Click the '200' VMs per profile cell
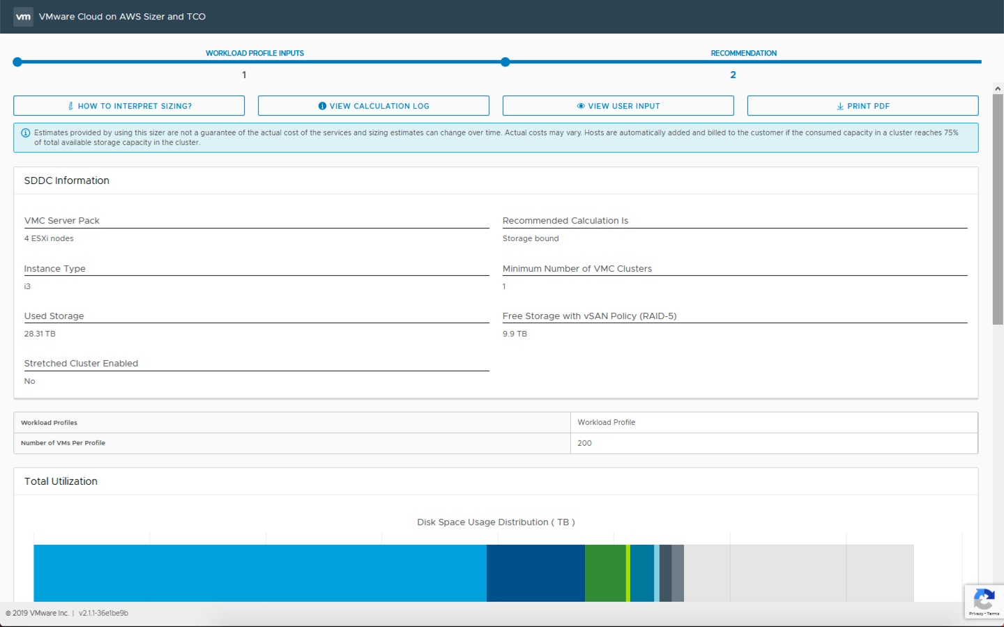This screenshot has height=627, width=1004. 774,443
